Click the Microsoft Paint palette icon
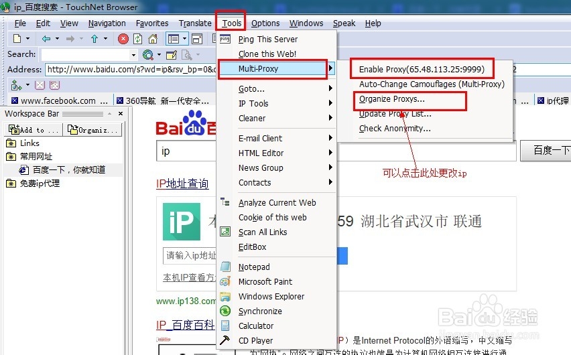Viewport: 571px width, 355px height. click(225, 281)
